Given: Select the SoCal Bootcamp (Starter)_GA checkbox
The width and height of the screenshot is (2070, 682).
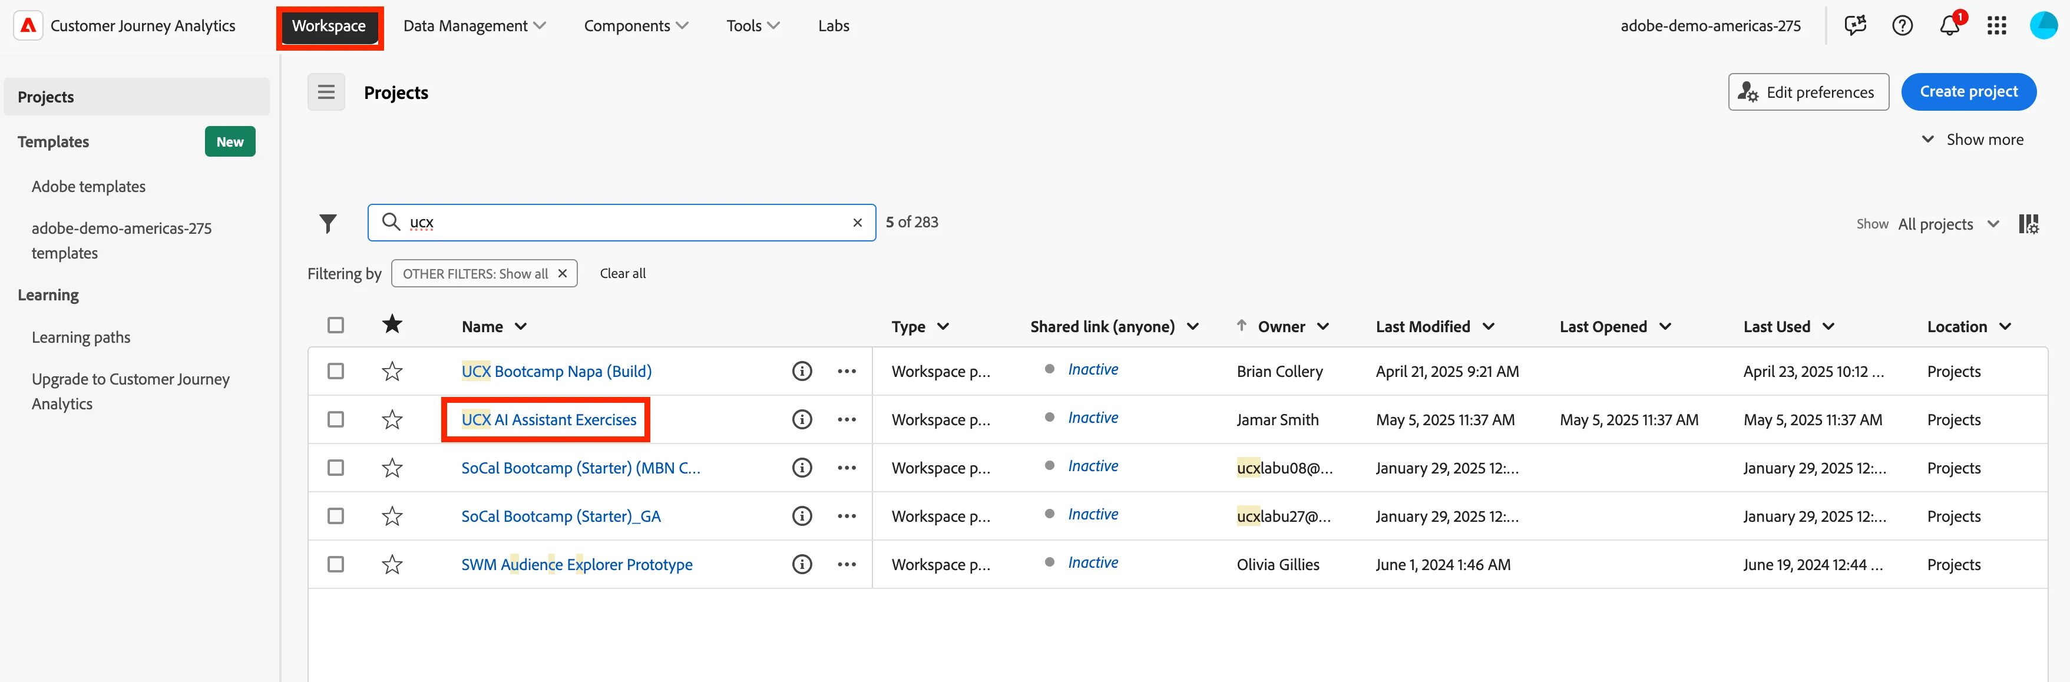Looking at the screenshot, I should pyautogui.click(x=336, y=516).
